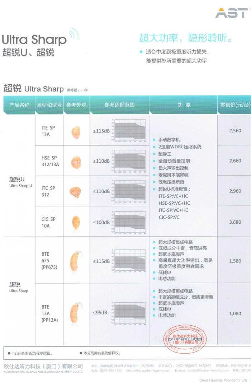The width and height of the screenshot is (251, 382).
Task: Click the 超锐U Ultra Sharp U product name
Action: [x=20, y=182]
